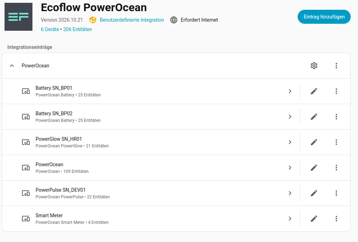Open overflow menu for PowerOcean 109 Entitäten row
This screenshot has height=242, width=358.
[336, 168]
